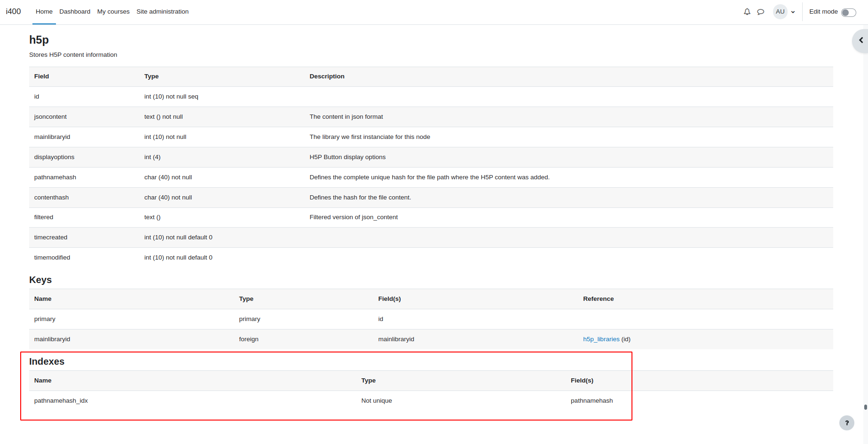The image size is (868, 444).
Task: Open the help question mark button
Action: coord(847,423)
